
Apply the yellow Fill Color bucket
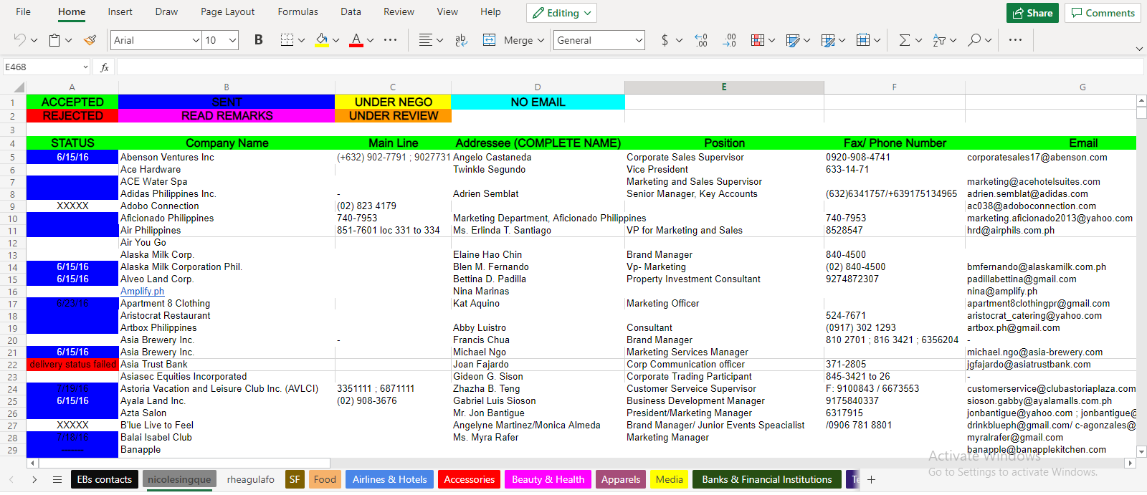coord(322,40)
